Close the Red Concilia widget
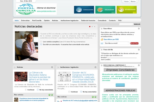Screen dimensions: 154x102 point(139,65)
